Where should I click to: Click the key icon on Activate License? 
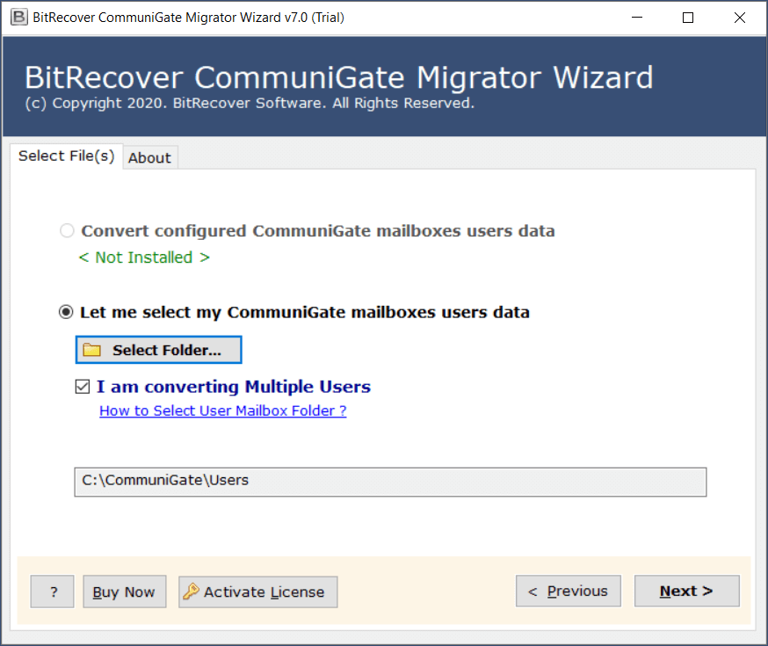pyautogui.click(x=191, y=592)
